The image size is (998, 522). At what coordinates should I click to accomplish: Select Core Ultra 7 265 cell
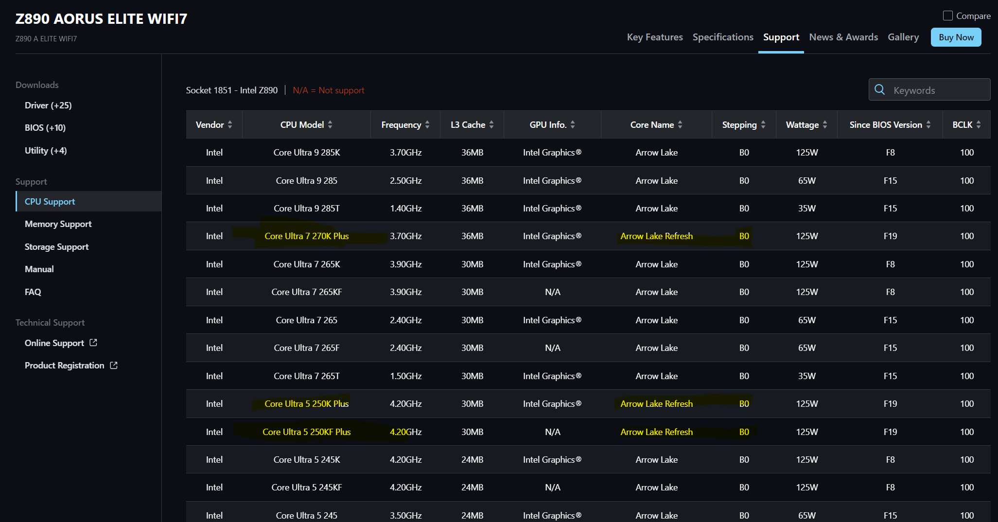[307, 320]
